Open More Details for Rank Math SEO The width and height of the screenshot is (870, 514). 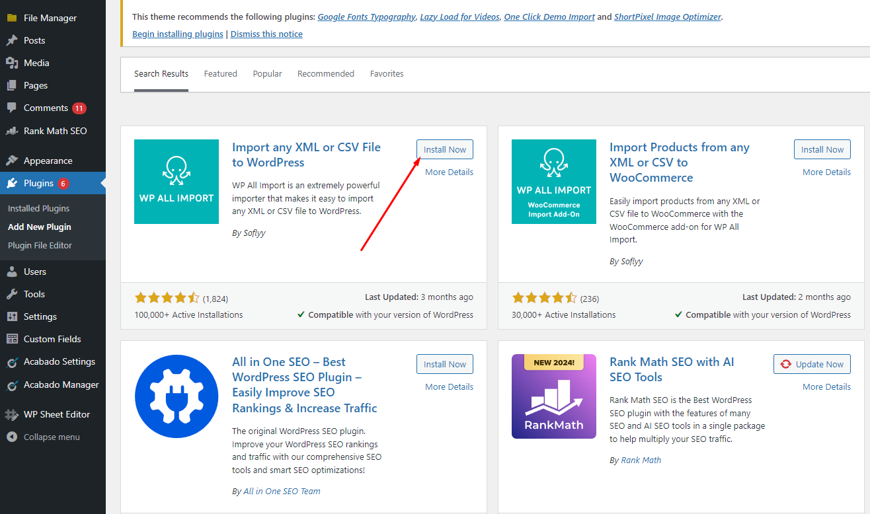(827, 386)
